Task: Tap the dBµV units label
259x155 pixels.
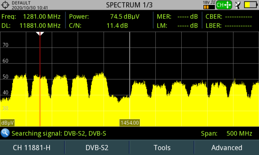Action: [7, 123]
